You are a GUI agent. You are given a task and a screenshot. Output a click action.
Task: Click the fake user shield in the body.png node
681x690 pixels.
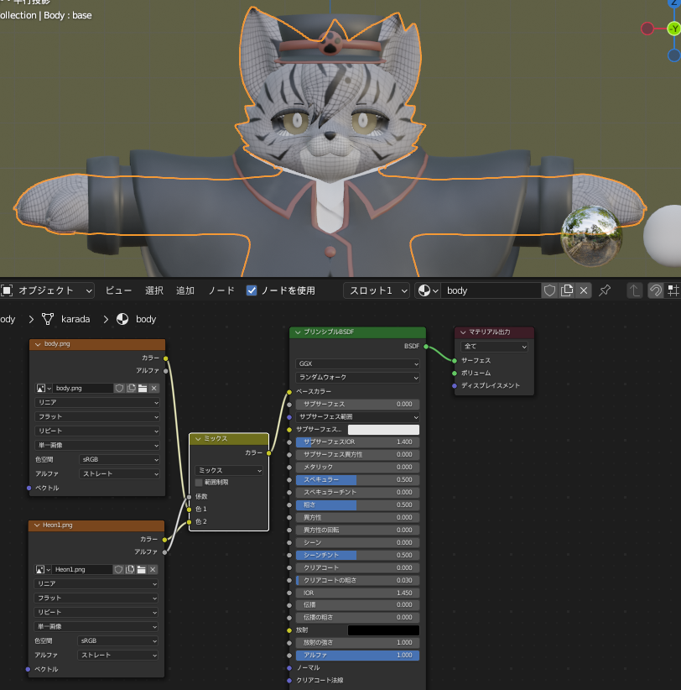click(x=119, y=388)
